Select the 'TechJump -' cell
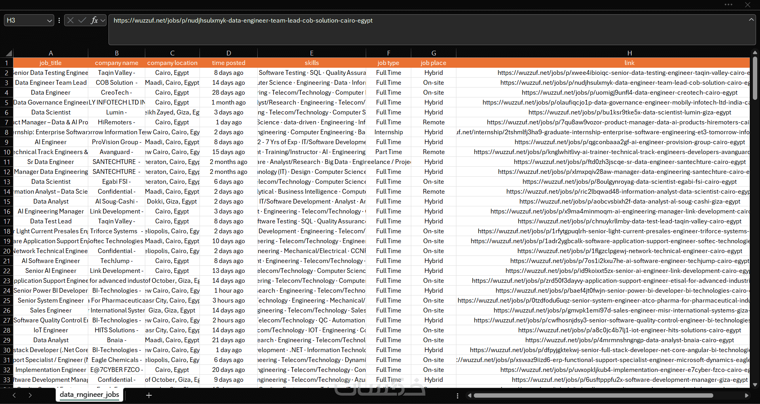Image resolution: width=760 pixels, height=404 pixels. click(117, 261)
